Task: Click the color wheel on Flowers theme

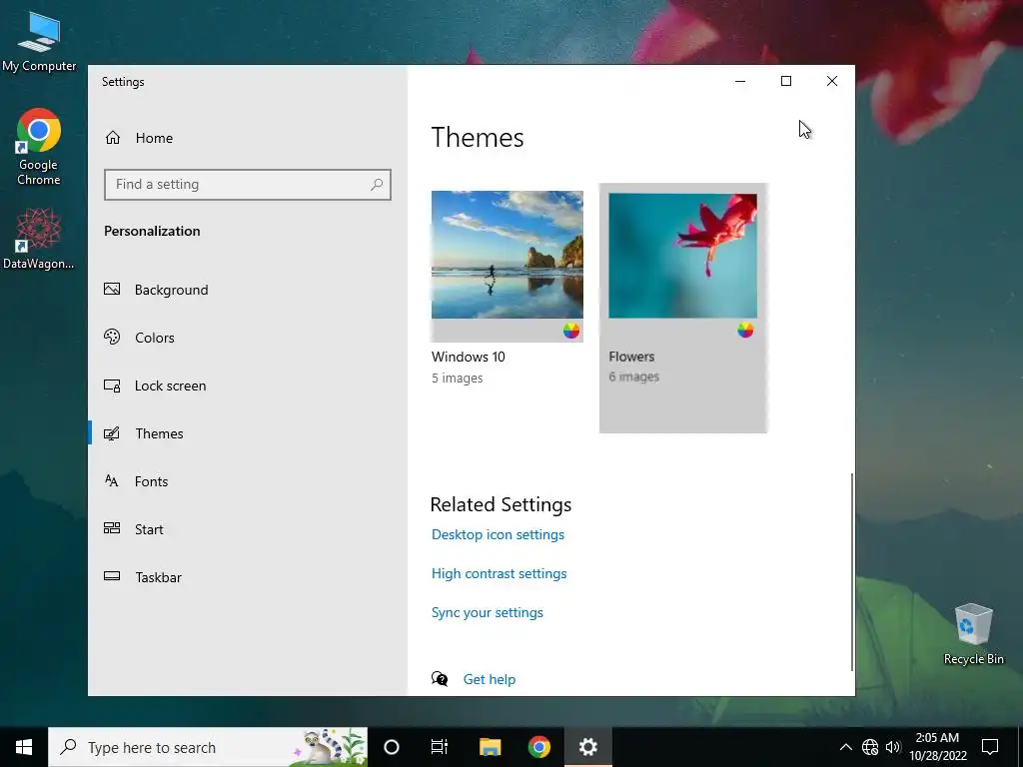Action: pos(745,330)
